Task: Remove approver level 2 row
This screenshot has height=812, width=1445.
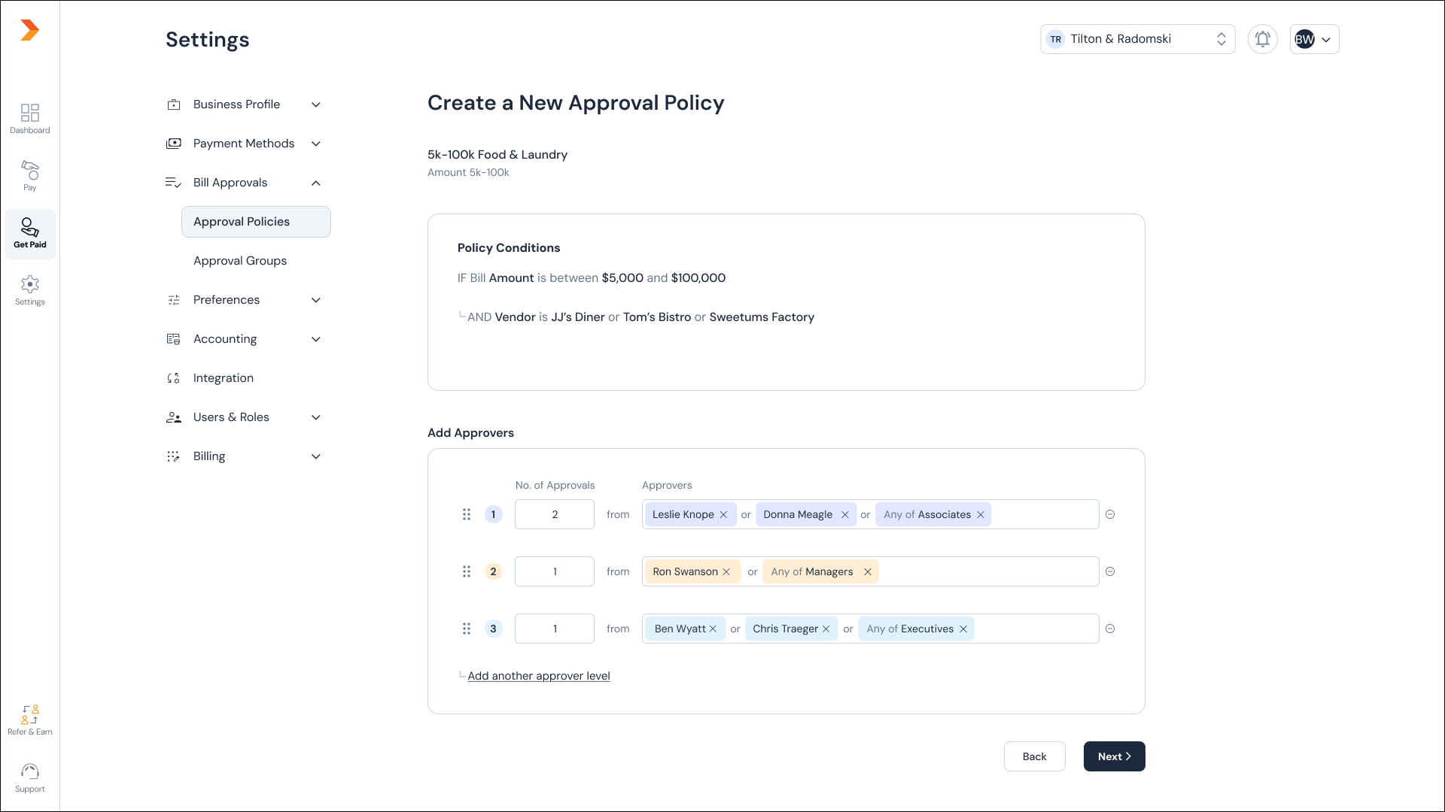Action: 1110,572
